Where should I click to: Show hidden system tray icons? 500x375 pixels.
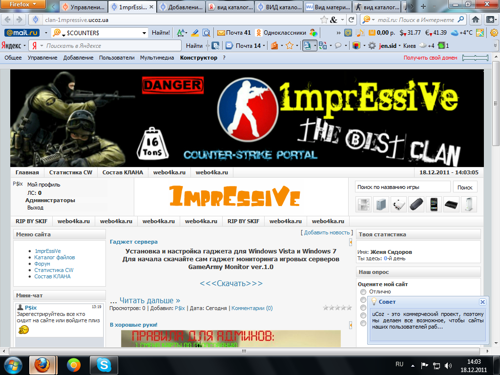pyautogui.click(x=413, y=366)
